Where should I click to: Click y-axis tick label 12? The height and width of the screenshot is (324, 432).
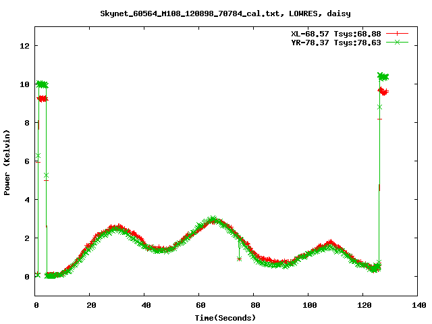click(x=24, y=46)
